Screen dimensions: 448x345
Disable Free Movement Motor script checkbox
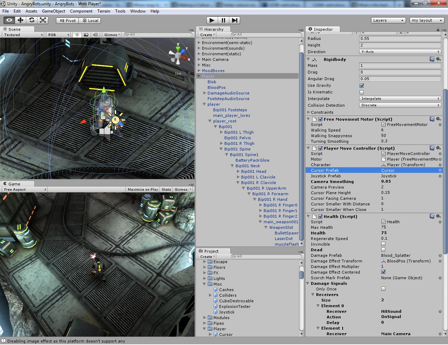pyautogui.click(x=320, y=119)
